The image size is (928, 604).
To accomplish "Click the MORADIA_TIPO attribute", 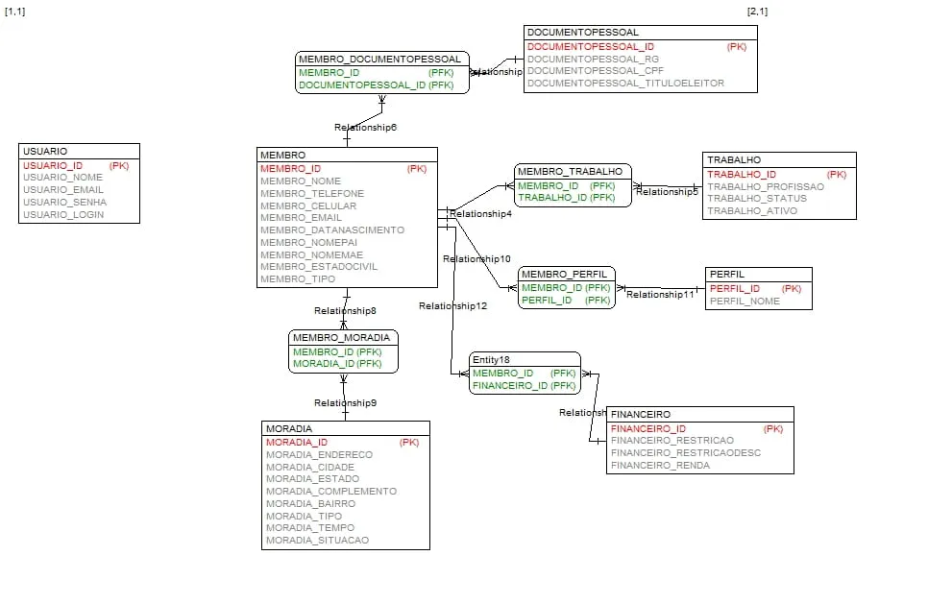I will click(x=304, y=517).
